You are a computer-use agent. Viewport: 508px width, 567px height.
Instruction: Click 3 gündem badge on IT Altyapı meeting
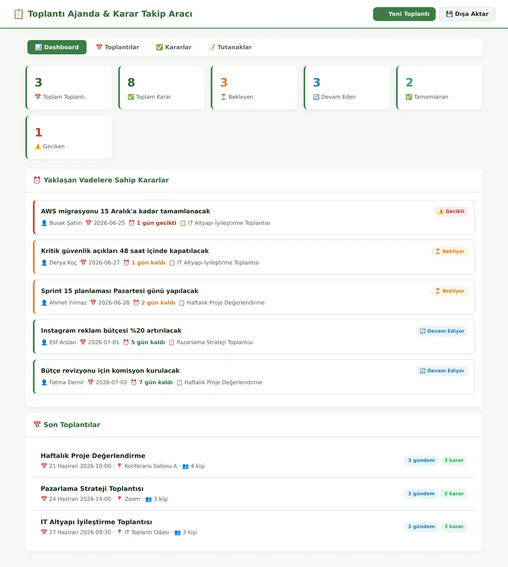tap(421, 527)
